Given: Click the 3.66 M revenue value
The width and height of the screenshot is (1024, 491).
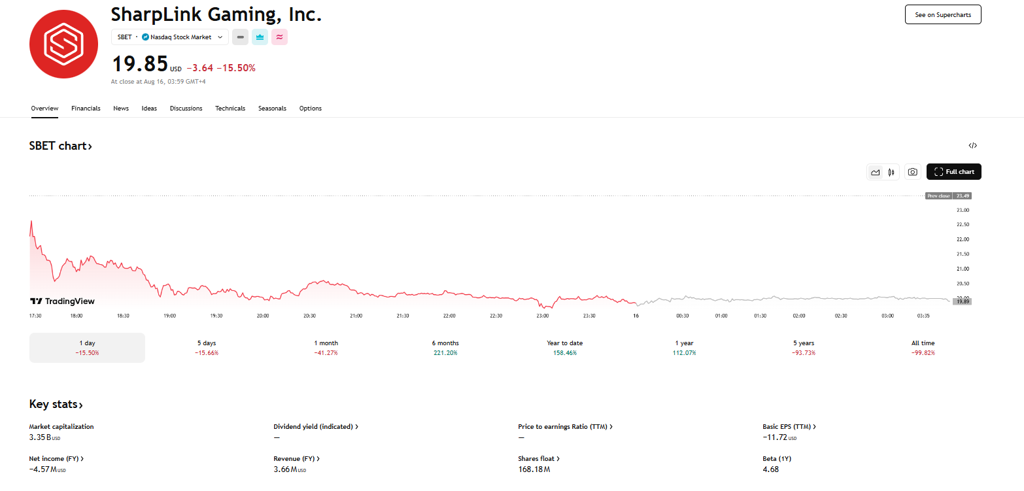Looking at the screenshot, I should click(290, 469).
